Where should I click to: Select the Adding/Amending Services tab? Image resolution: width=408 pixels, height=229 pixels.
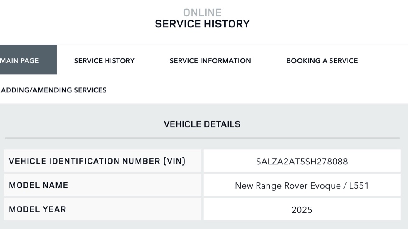pos(54,90)
